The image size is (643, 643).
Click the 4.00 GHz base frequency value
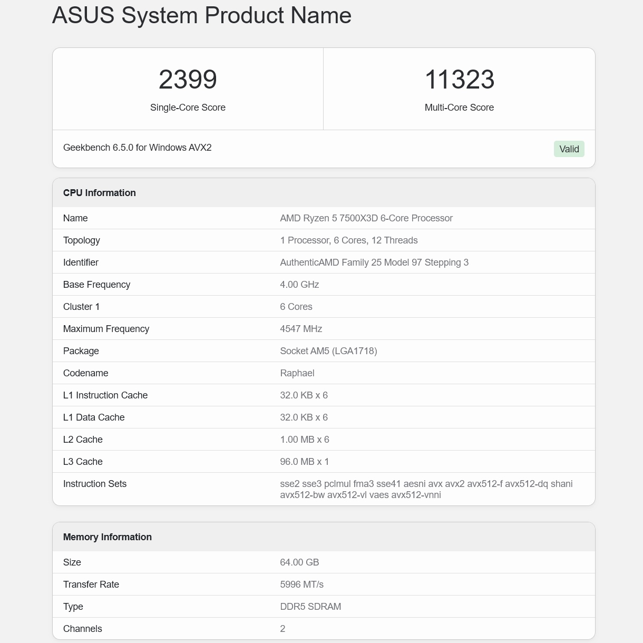[299, 285]
